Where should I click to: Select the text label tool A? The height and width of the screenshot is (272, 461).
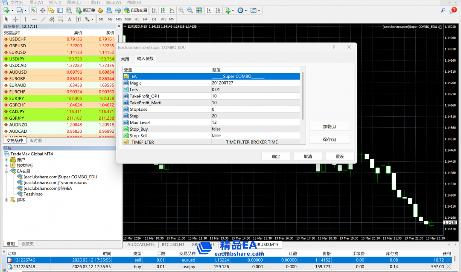(x=70, y=19)
